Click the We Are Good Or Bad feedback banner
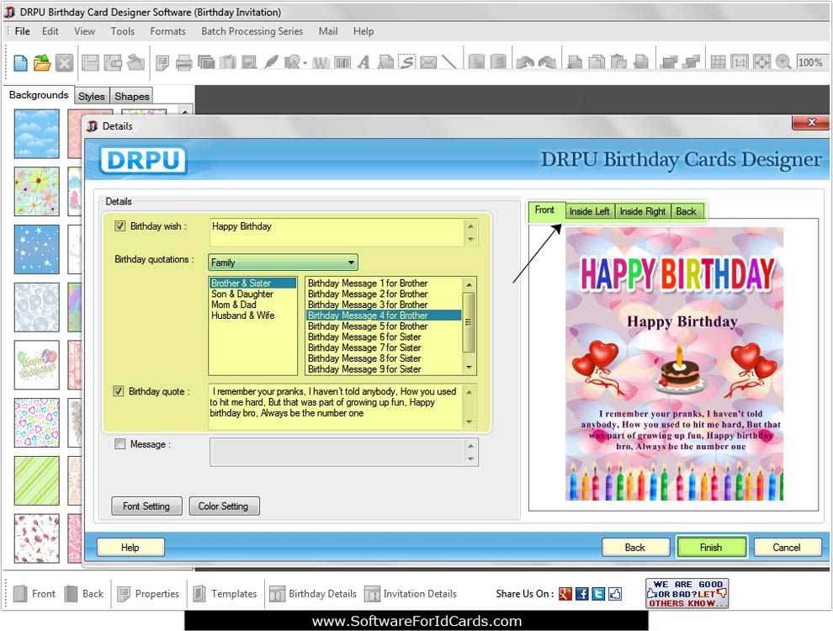This screenshot has width=833, height=631. pyautogui.click(x=687, y=593)
